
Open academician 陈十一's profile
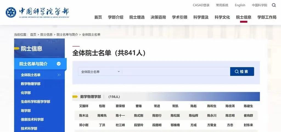120,116
